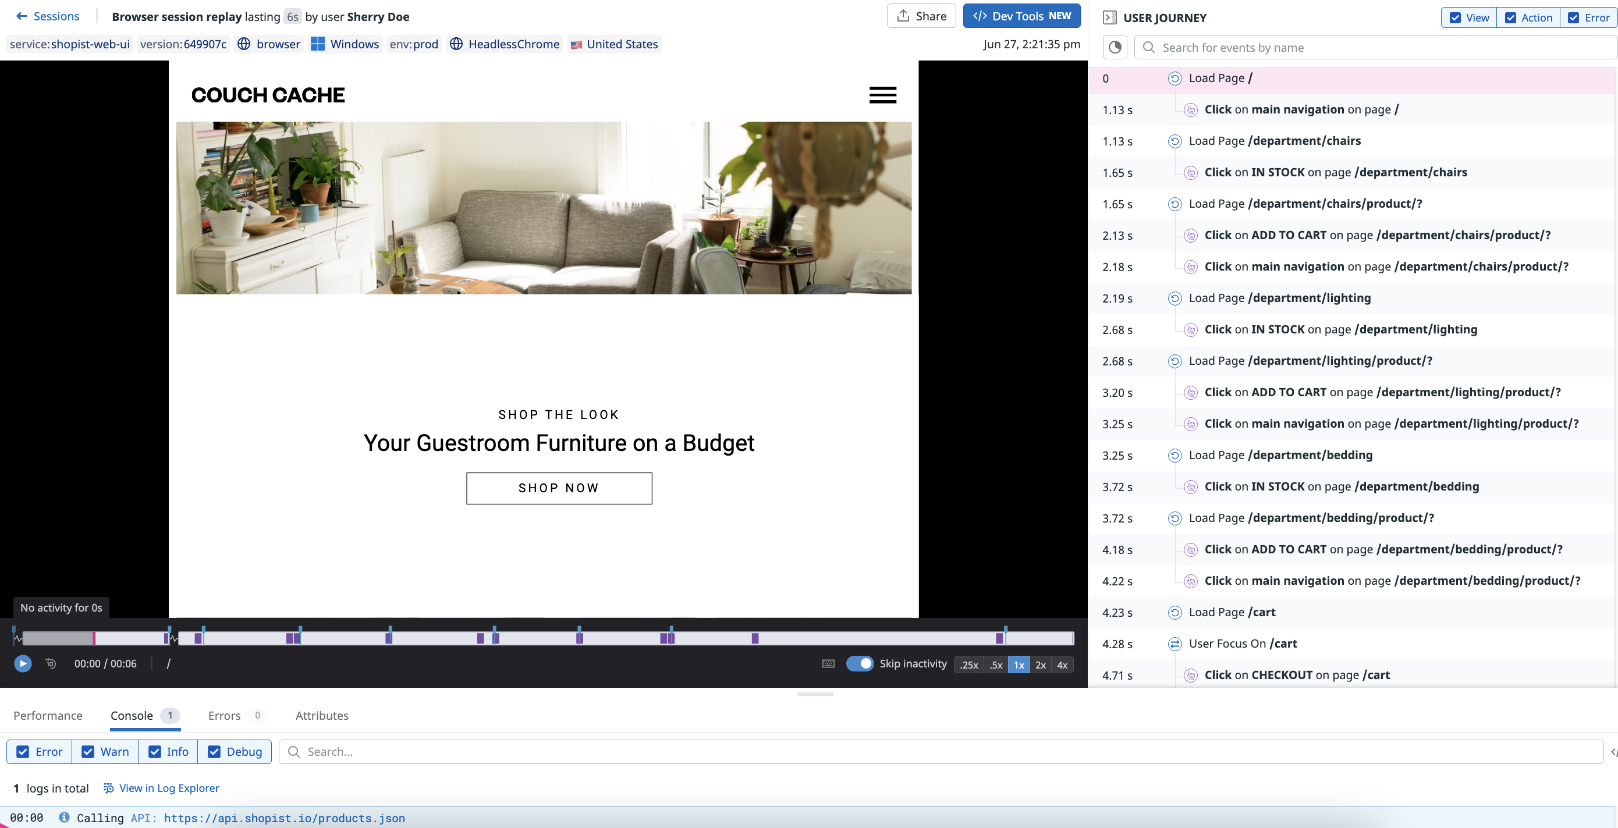Click the User Focus On /cart swap icon

coord(1175,644)
